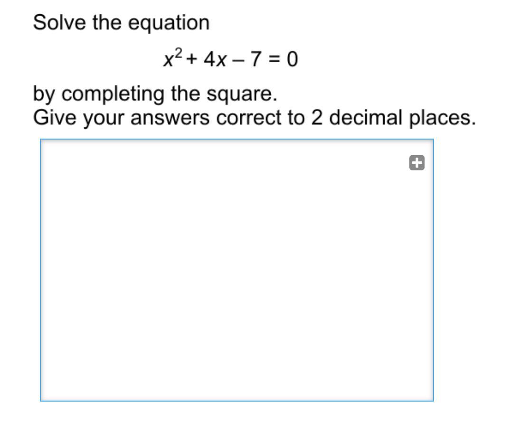511x431 pixels.
Task: Click the word 'places.' ending the instructions
Action: (443, 118)
